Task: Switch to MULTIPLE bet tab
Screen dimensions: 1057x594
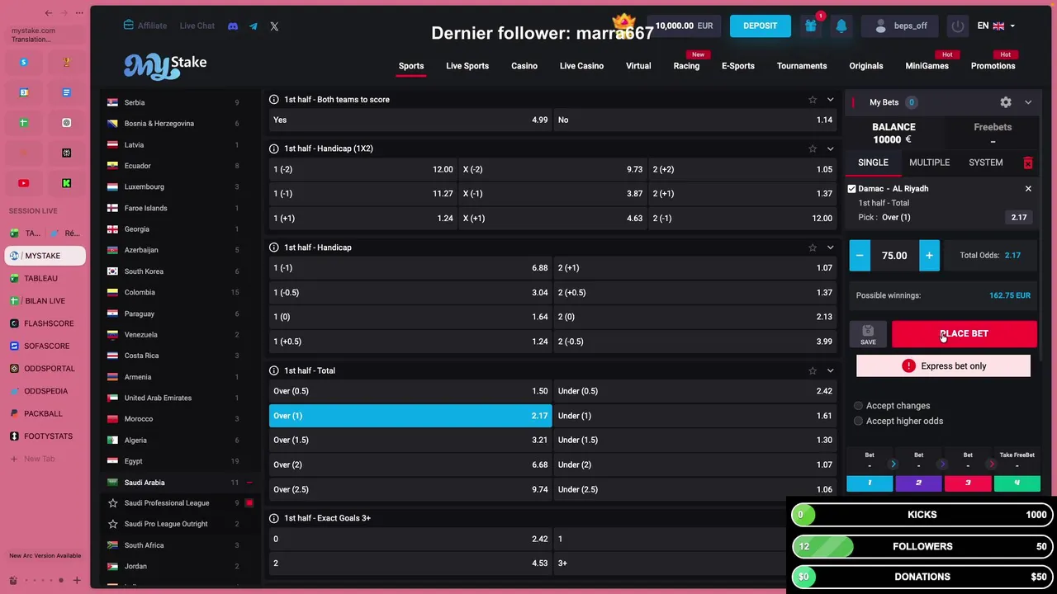Action: (x=929, y=163)
